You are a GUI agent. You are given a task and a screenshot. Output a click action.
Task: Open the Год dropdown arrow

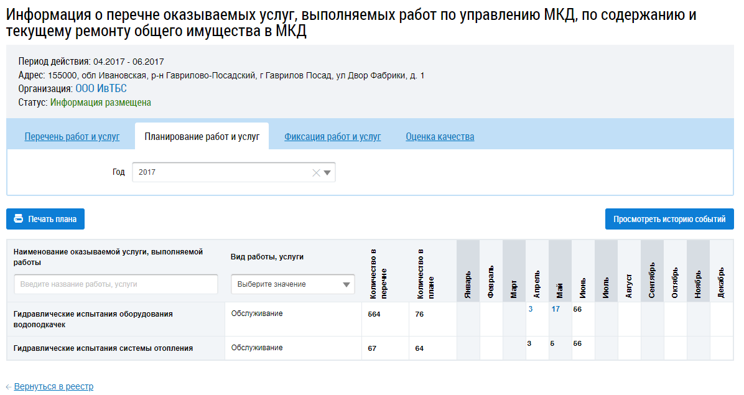point(327,172)
